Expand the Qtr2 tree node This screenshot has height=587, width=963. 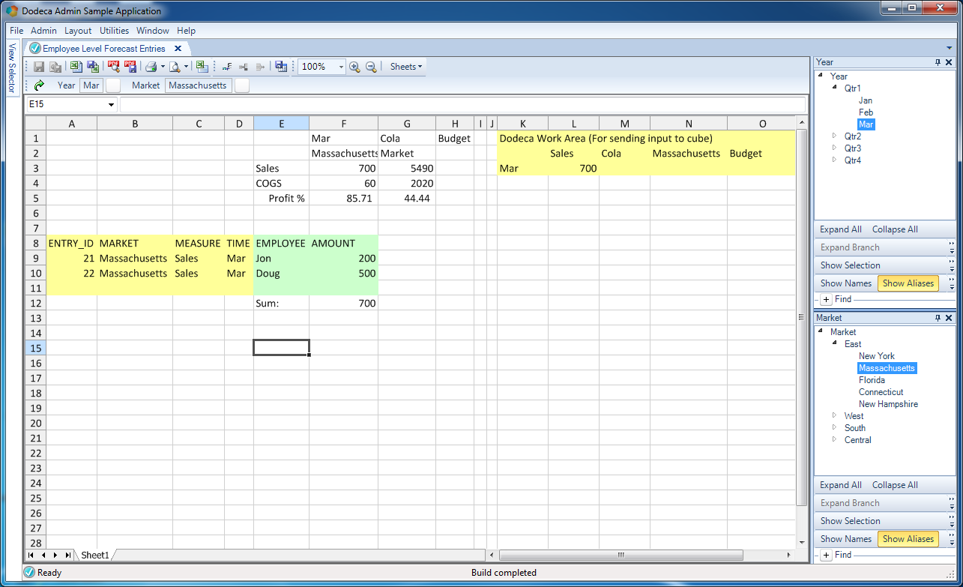pyautogui.click(x=836, y=136)
